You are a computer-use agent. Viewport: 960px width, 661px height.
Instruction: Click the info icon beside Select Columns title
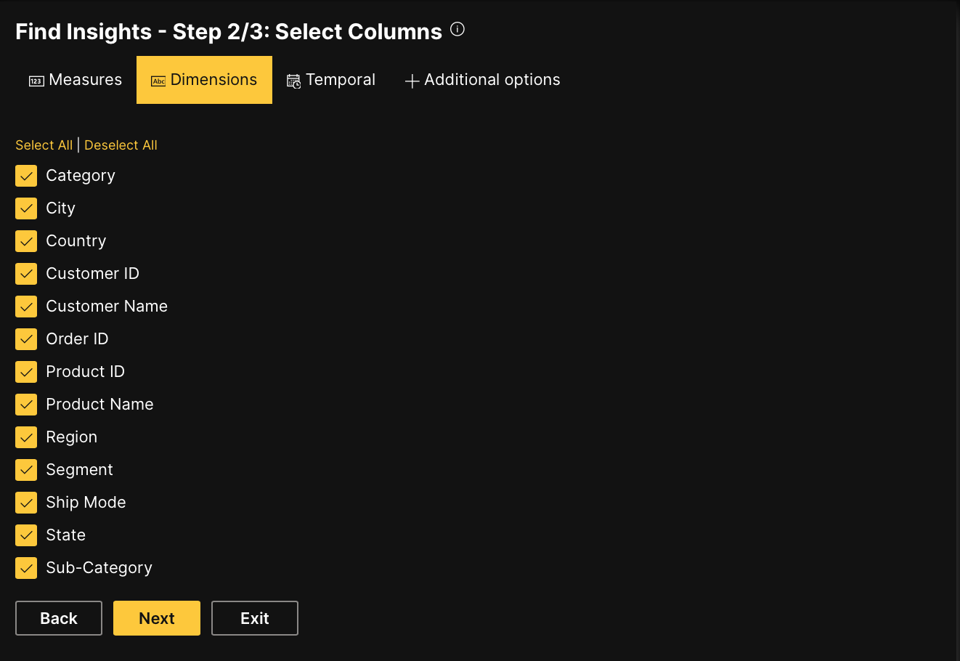coord(457,30)
